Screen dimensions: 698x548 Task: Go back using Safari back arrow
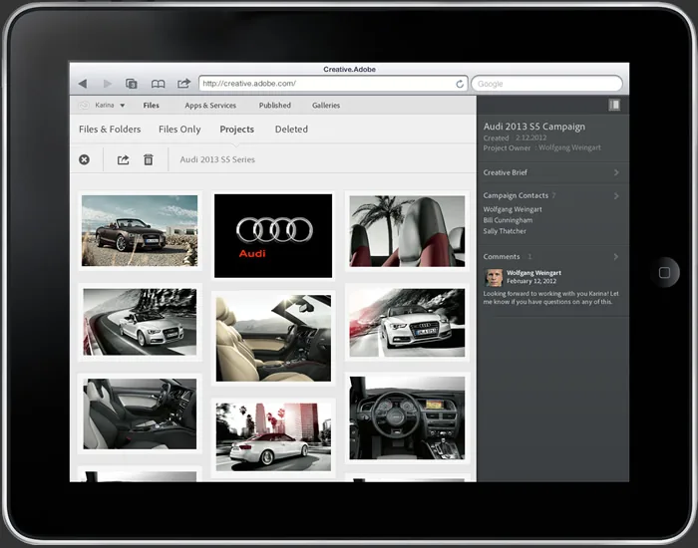83,84
